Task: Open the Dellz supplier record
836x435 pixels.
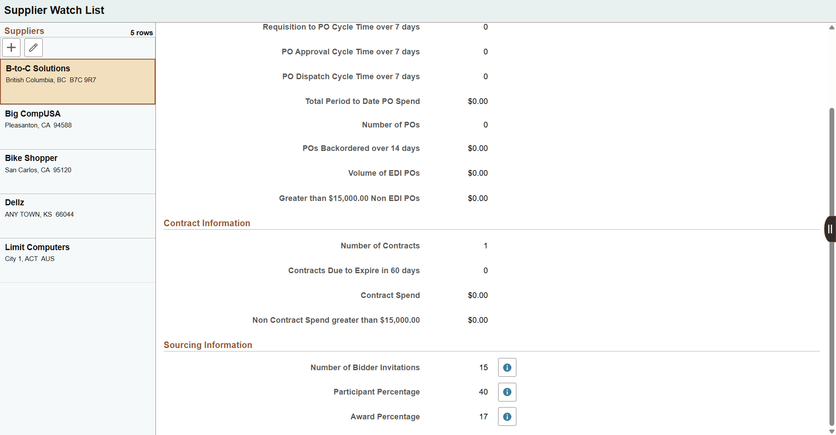Action: 78,215
